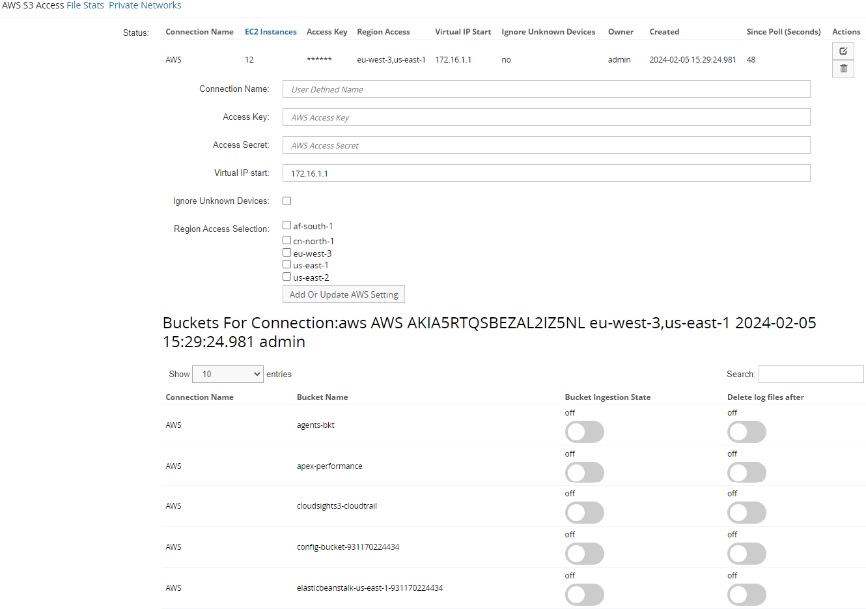Open the File Stats link
866x609 pixels.
tap(85, 5)
